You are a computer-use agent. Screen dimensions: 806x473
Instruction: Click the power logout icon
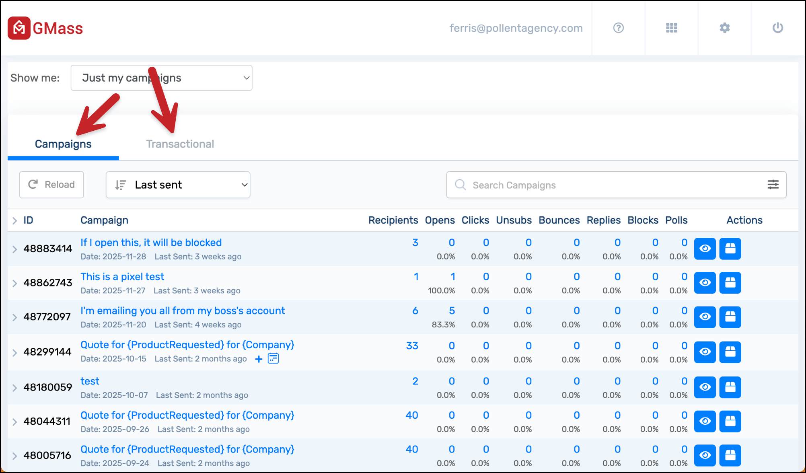pos(777,28)
